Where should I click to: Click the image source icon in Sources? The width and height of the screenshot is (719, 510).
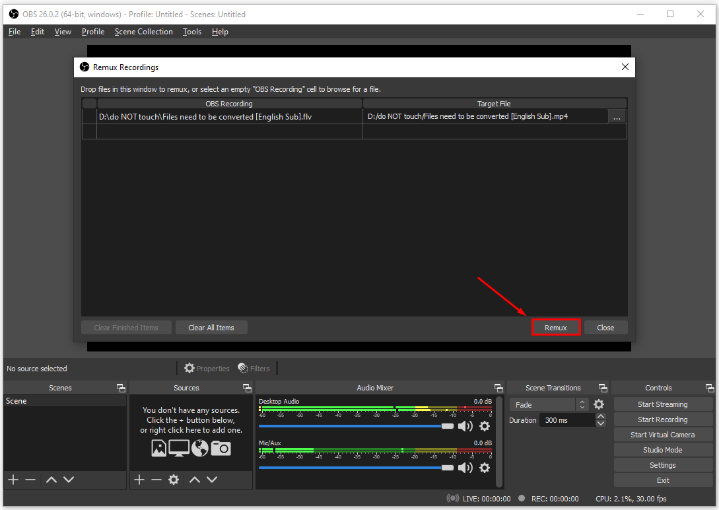[158, 448]
